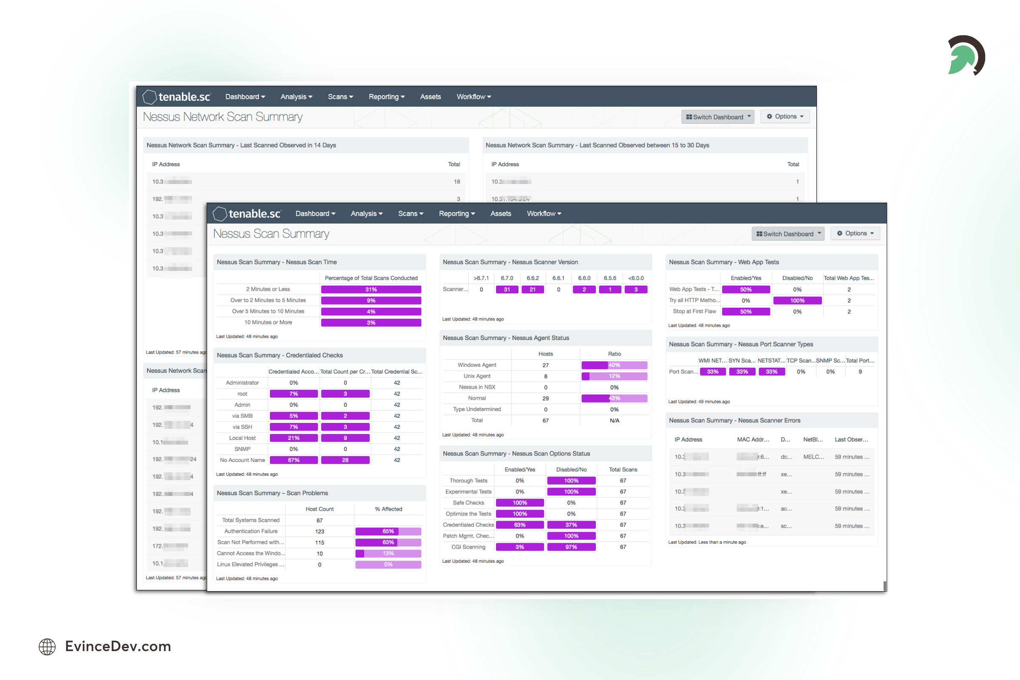Click the 31% bar for 2 Minutes or Less
Screen dimensions: 1020x680
pos(371,289)
